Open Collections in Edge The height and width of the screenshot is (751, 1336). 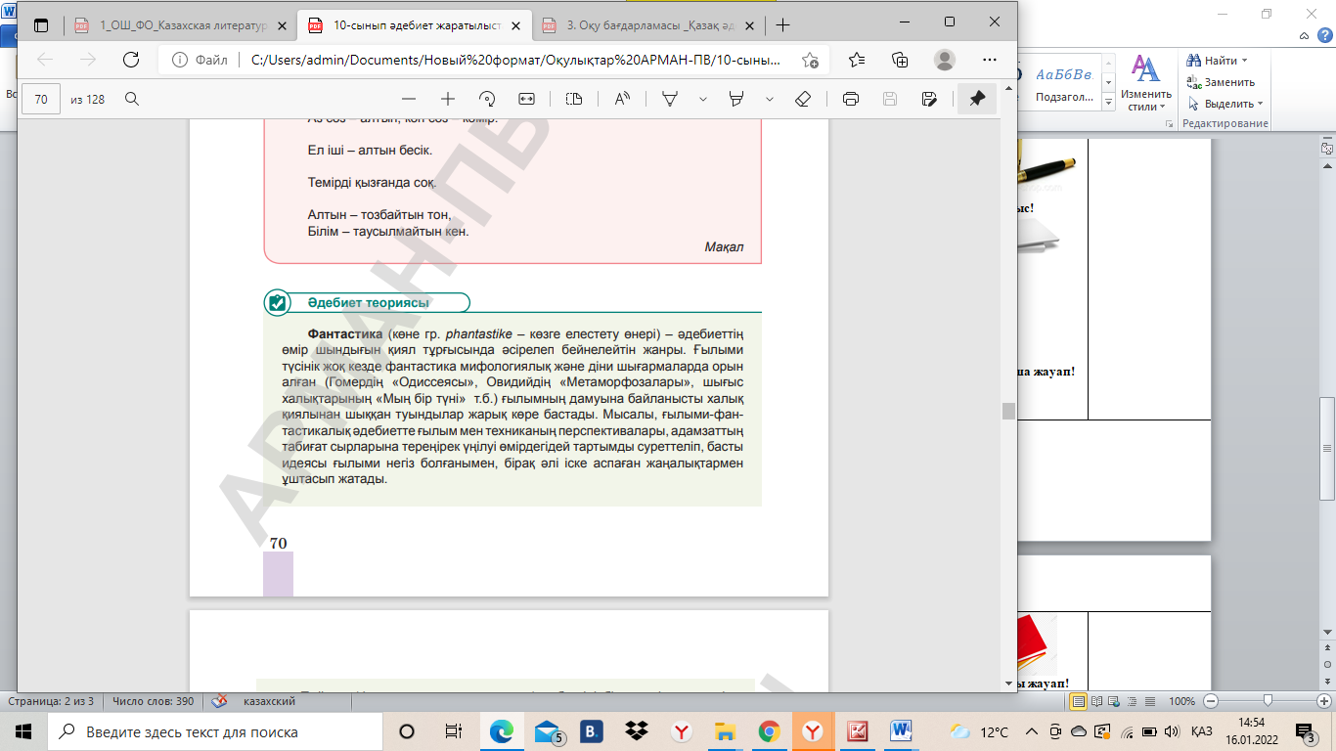(901, 60)
